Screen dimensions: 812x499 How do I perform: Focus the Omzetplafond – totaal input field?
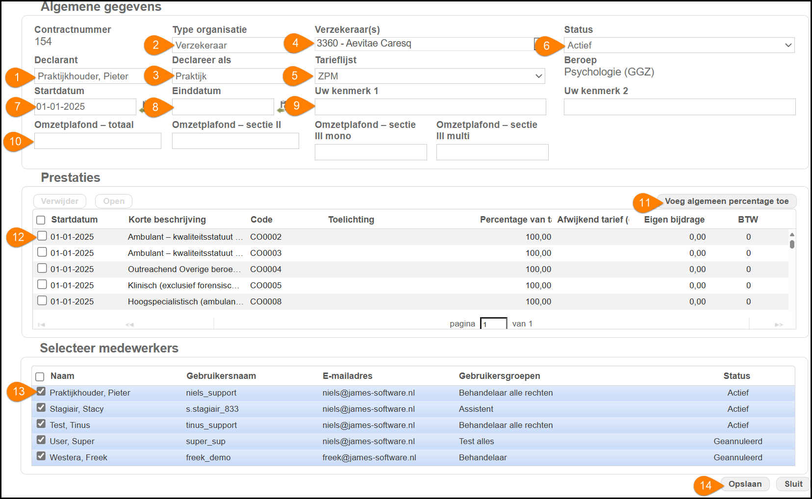pyautogui.click(x=98, y=141)
